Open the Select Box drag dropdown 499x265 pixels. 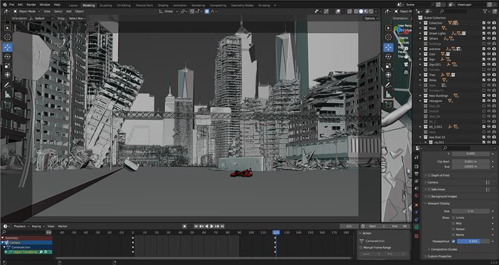pyautogui.click(x=77, y=19)
